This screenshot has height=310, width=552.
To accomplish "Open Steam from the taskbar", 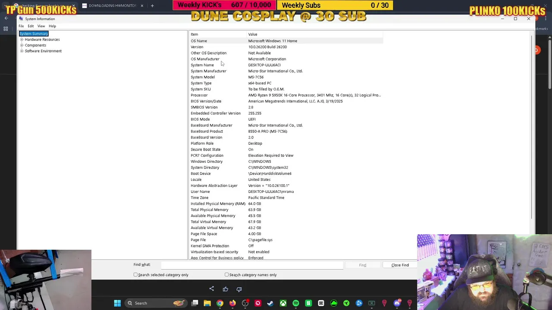I will point(270,303).
